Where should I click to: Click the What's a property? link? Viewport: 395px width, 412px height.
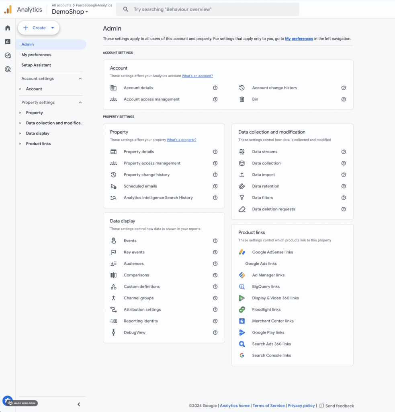point(181,140)
